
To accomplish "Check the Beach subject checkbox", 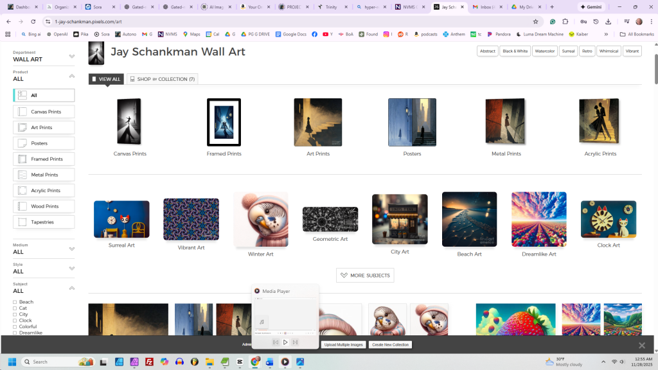I will pos(15,302).
